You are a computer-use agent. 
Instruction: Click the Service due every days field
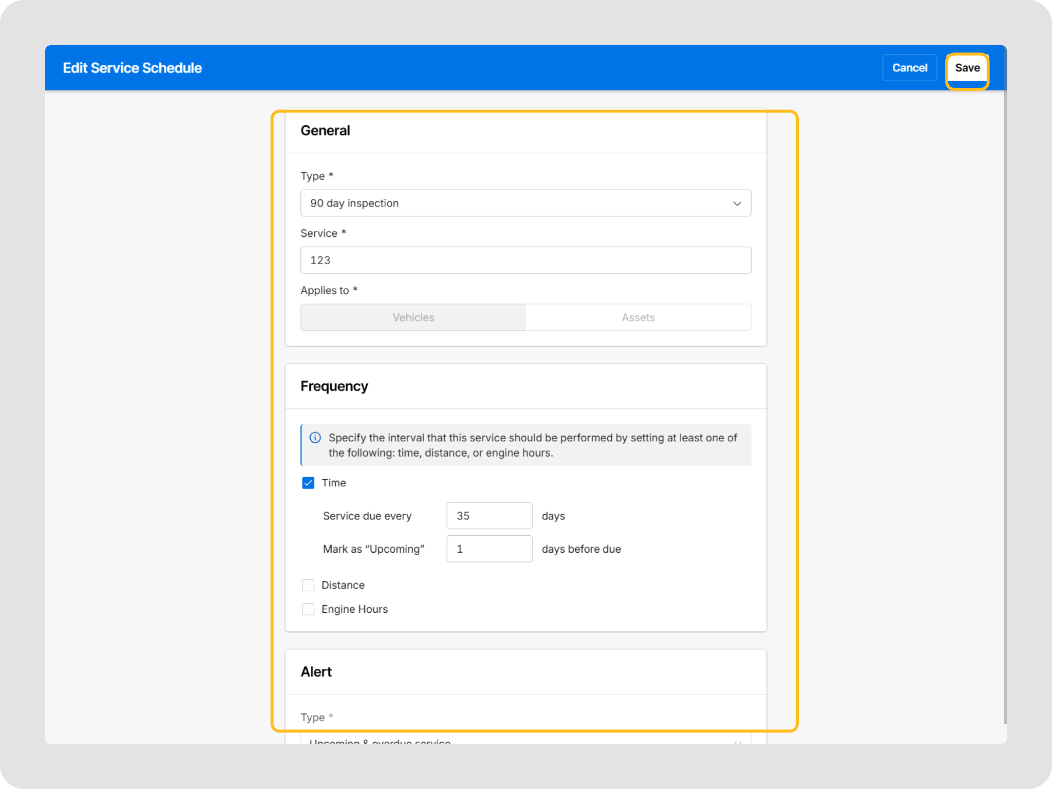coord(489,516)
